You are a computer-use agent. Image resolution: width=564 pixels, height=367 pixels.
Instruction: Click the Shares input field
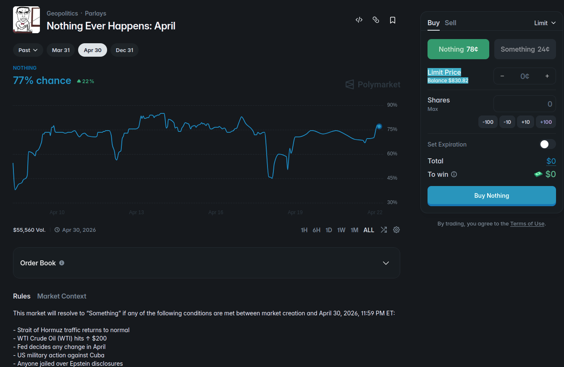(525, 104)
